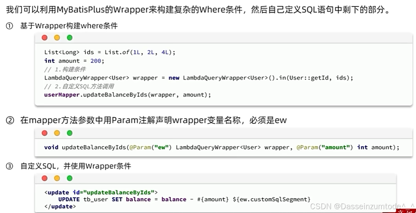This screenshot has height=213, width=416.
Task: Click the green maximize icon on the third code window
Action: coord(69,178)
